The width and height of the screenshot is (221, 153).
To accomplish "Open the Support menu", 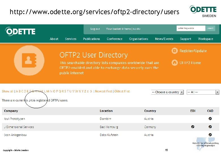I will [x=186, y=39].
